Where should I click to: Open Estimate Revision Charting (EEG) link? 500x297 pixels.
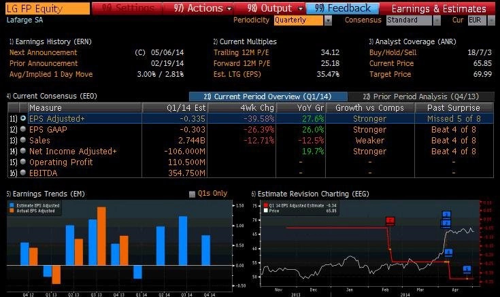point(310,194)
